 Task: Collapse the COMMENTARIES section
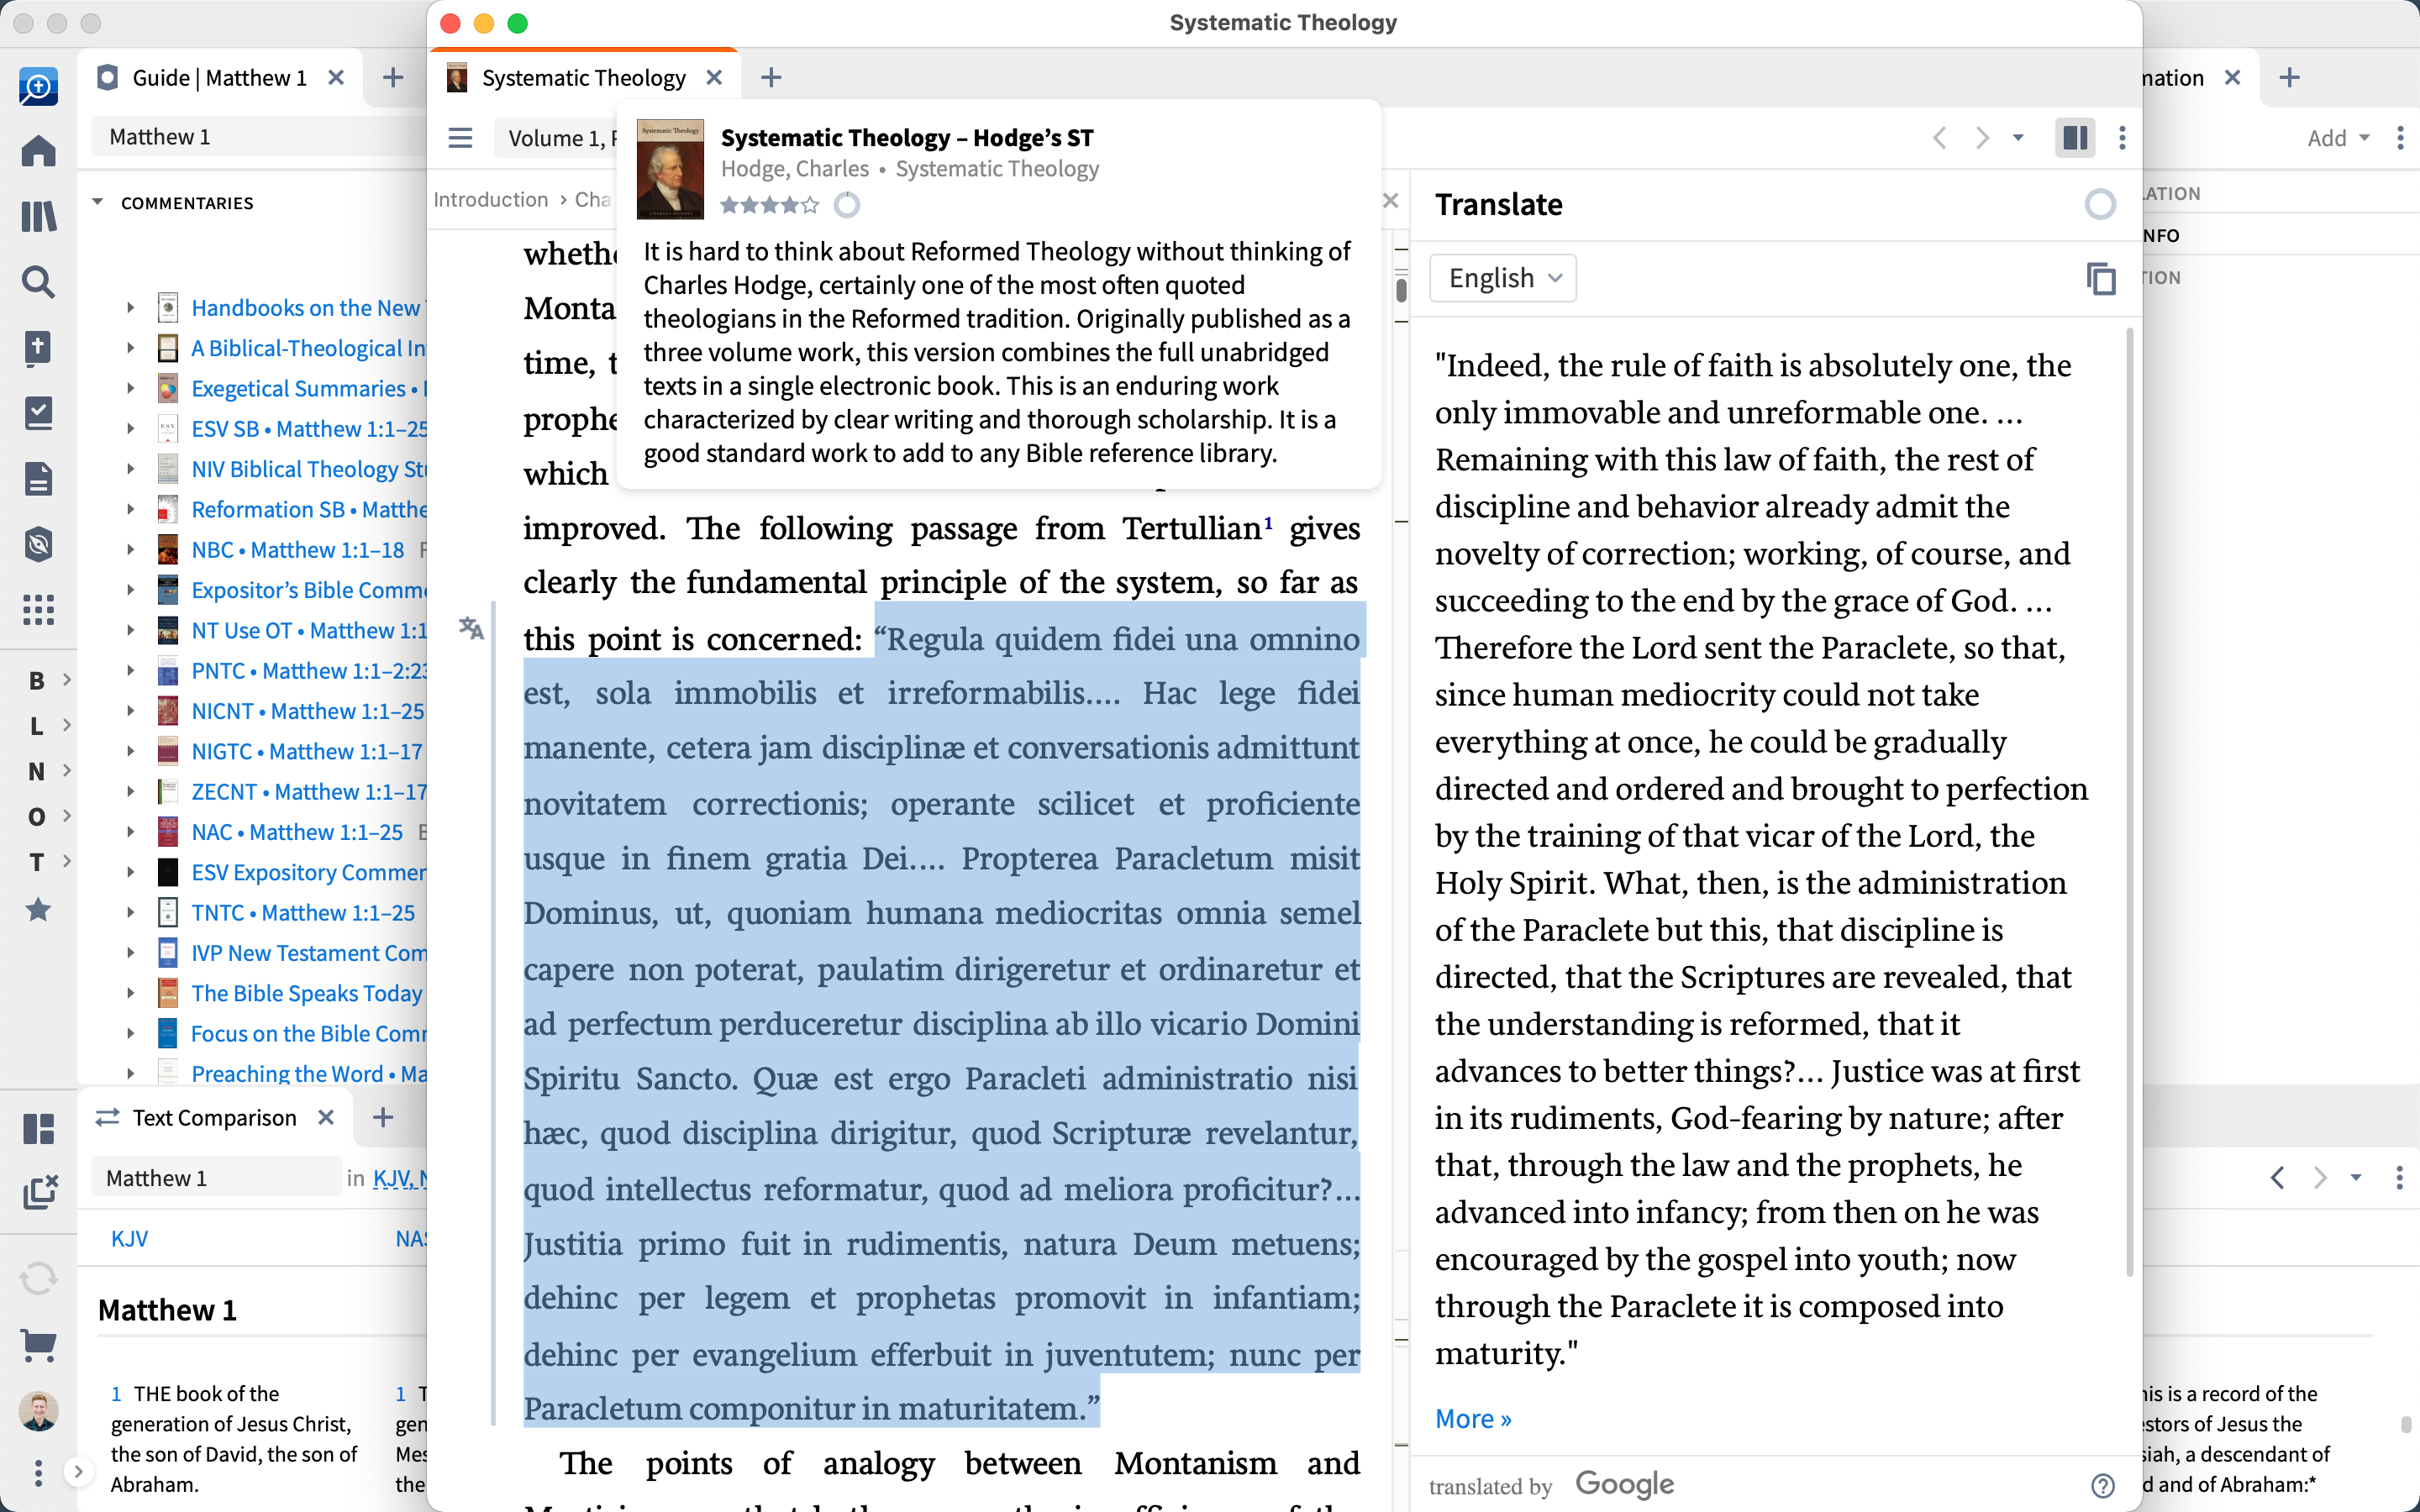pos(98,202)
